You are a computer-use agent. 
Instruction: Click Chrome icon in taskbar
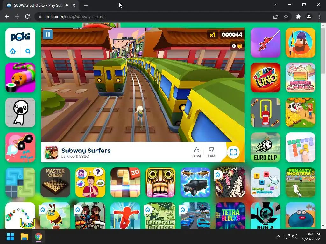tap(39, 236)
